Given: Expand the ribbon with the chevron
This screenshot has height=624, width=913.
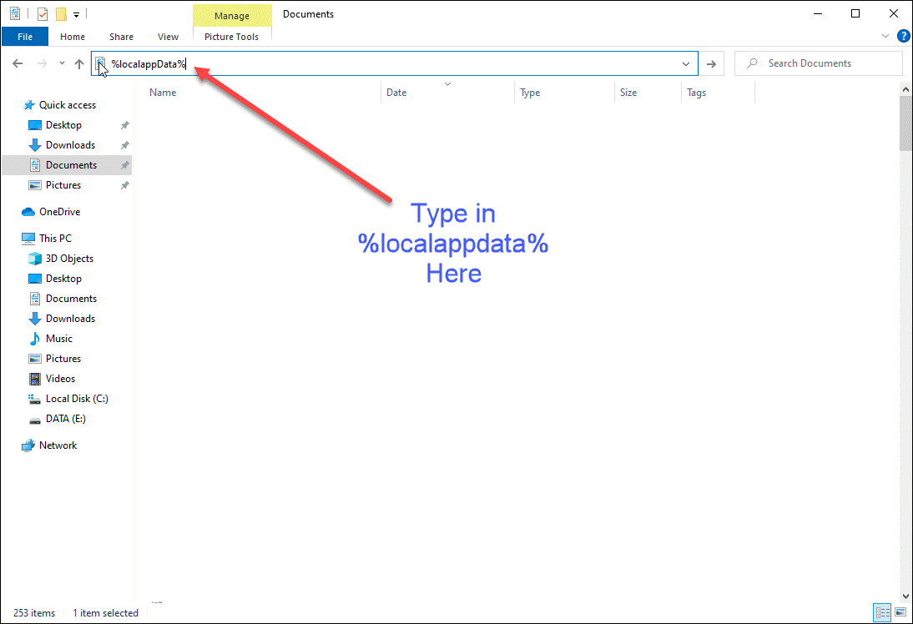Looking at the screenshot, I should point(885,37).
